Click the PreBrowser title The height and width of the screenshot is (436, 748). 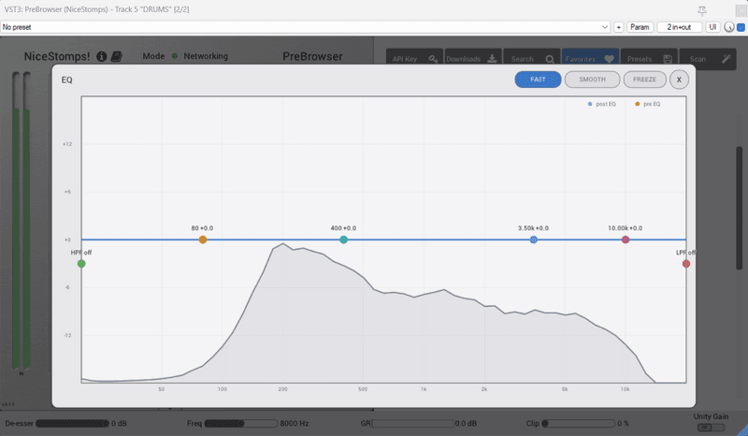[312, 56]
